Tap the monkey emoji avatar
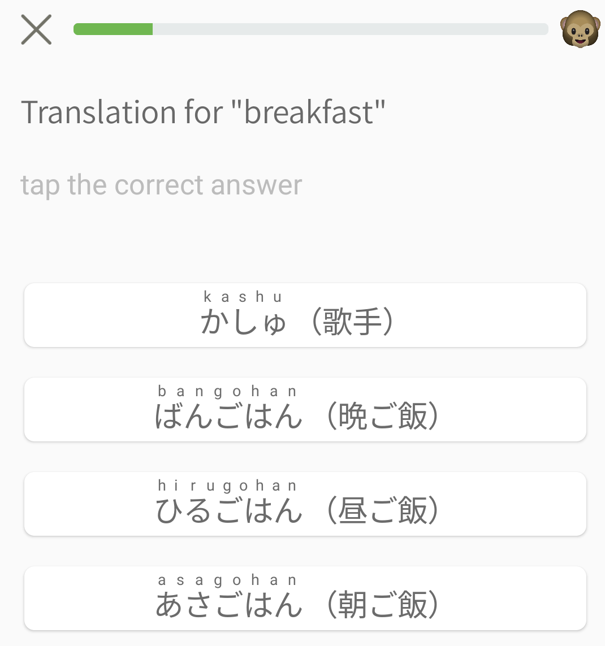Viewport: 605px width, 646px height. pos(579,29)
